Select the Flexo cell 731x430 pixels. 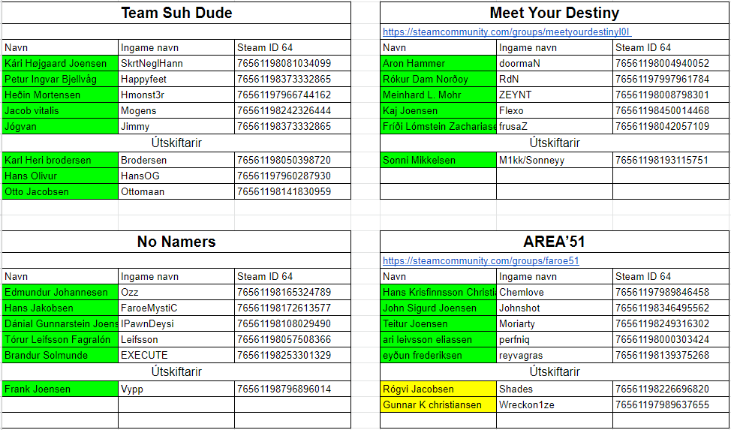(x=555, y=111)
